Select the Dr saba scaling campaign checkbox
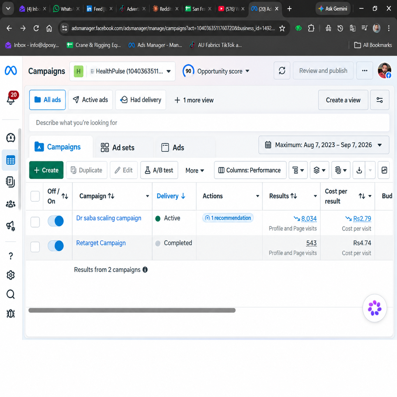 coord(35,222)
